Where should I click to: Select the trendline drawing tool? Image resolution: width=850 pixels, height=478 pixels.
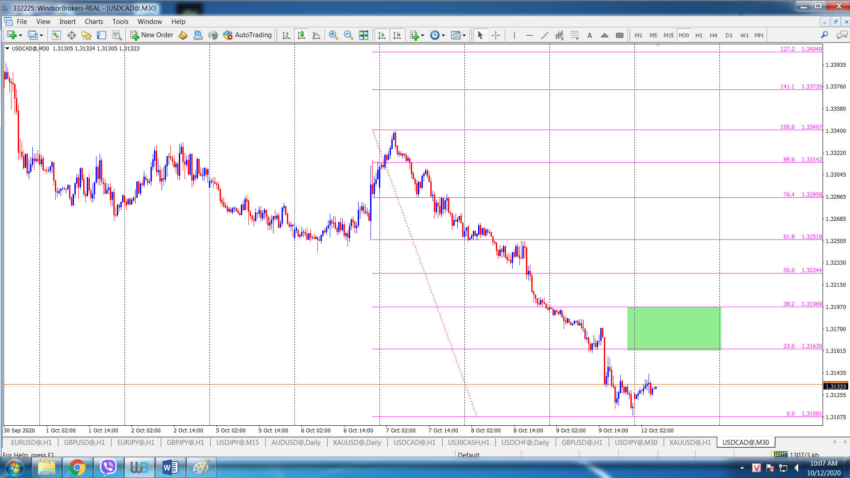(x=545, y=35)
